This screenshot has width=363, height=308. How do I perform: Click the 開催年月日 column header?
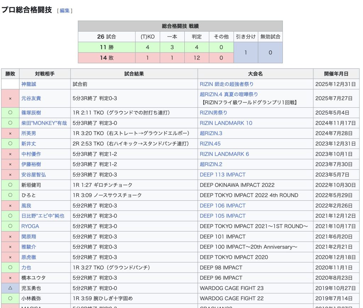tap(336, 74)
